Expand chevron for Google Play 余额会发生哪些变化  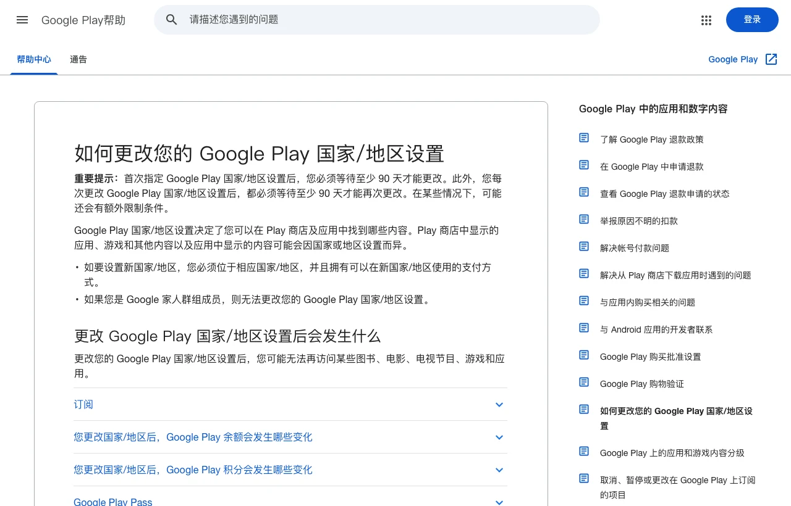coord(499,438)
